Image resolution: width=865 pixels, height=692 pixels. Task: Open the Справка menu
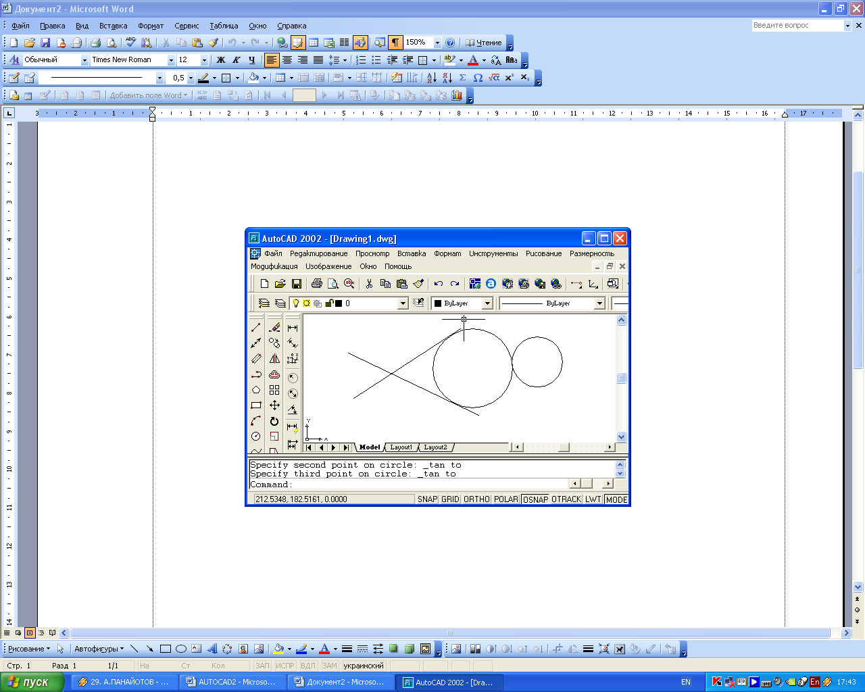coord(292,26)
